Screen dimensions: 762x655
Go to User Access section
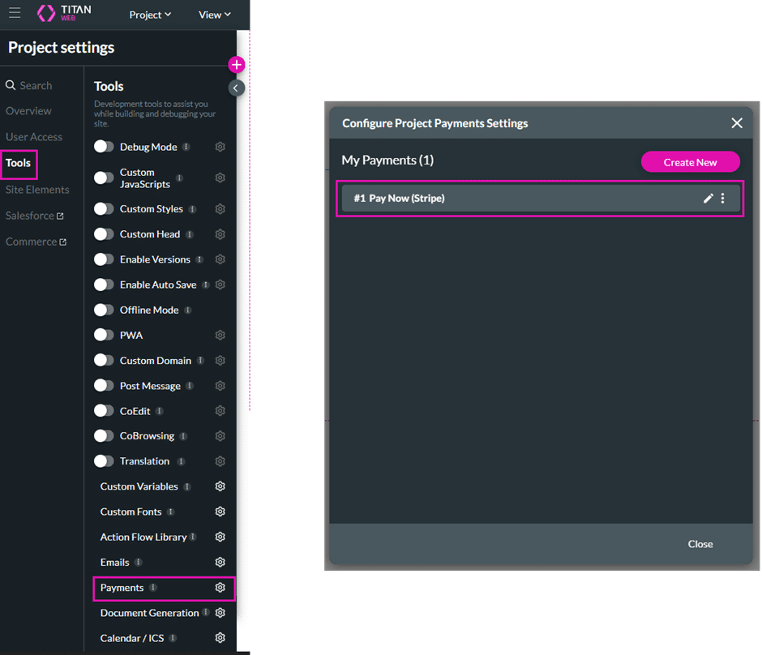pyautogui.click(x=34, y=137)
